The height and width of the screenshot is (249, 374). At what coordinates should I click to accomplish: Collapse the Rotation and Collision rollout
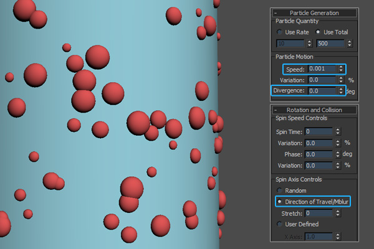pos(277,110)
